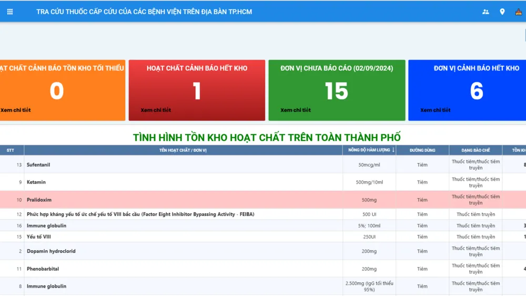526x296 pixels.
Task: Click the 'Hoạt chất cảnh báo hết kho' card title
Action: coord(197,68)
